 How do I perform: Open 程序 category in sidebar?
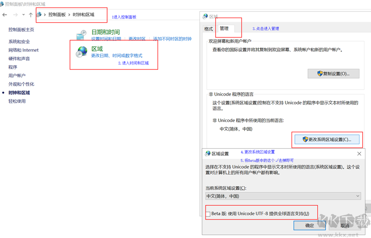click(13, 67)
